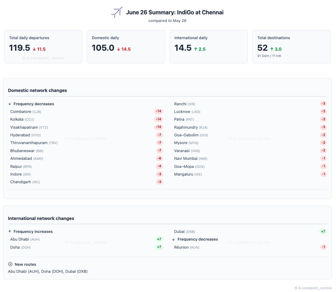Select the Lucknow (LKO) row label
The width and height of the screenshot is (336, 292).
click(x=187, y=112)
